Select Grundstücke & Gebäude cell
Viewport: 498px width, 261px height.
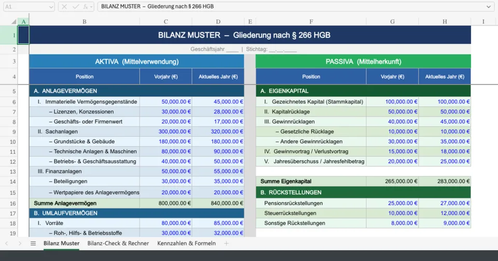(x=85, y=141)
